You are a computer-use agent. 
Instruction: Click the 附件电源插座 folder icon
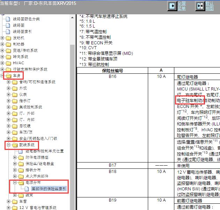21,157
